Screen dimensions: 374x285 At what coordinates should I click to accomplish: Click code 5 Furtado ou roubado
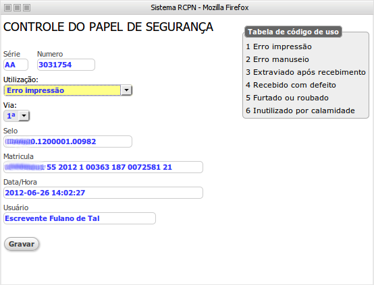tap(287, 98)
